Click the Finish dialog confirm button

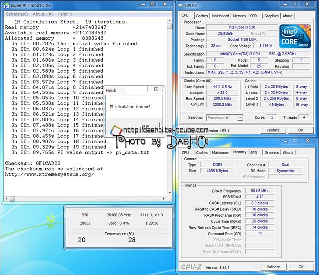click(145, 126)
